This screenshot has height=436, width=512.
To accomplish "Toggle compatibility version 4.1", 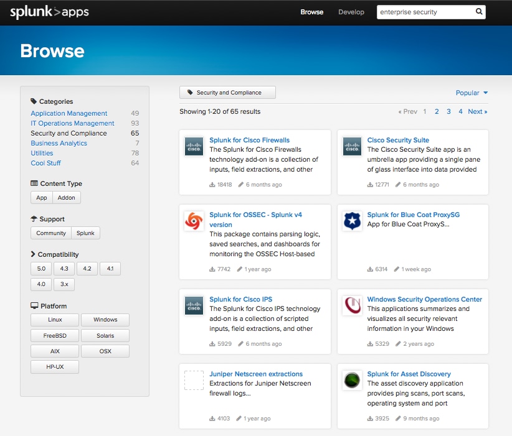I will pos(110,269).
